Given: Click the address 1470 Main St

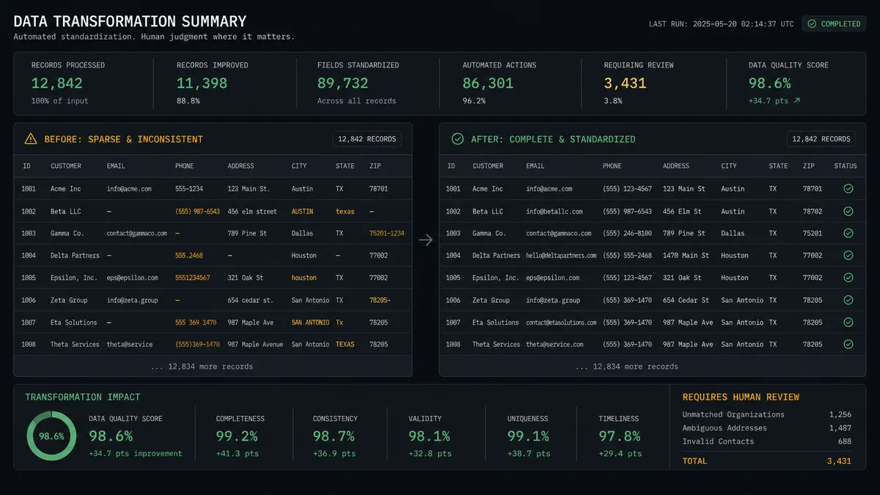Looking at the screenshot, I should [x=686, y=255].
